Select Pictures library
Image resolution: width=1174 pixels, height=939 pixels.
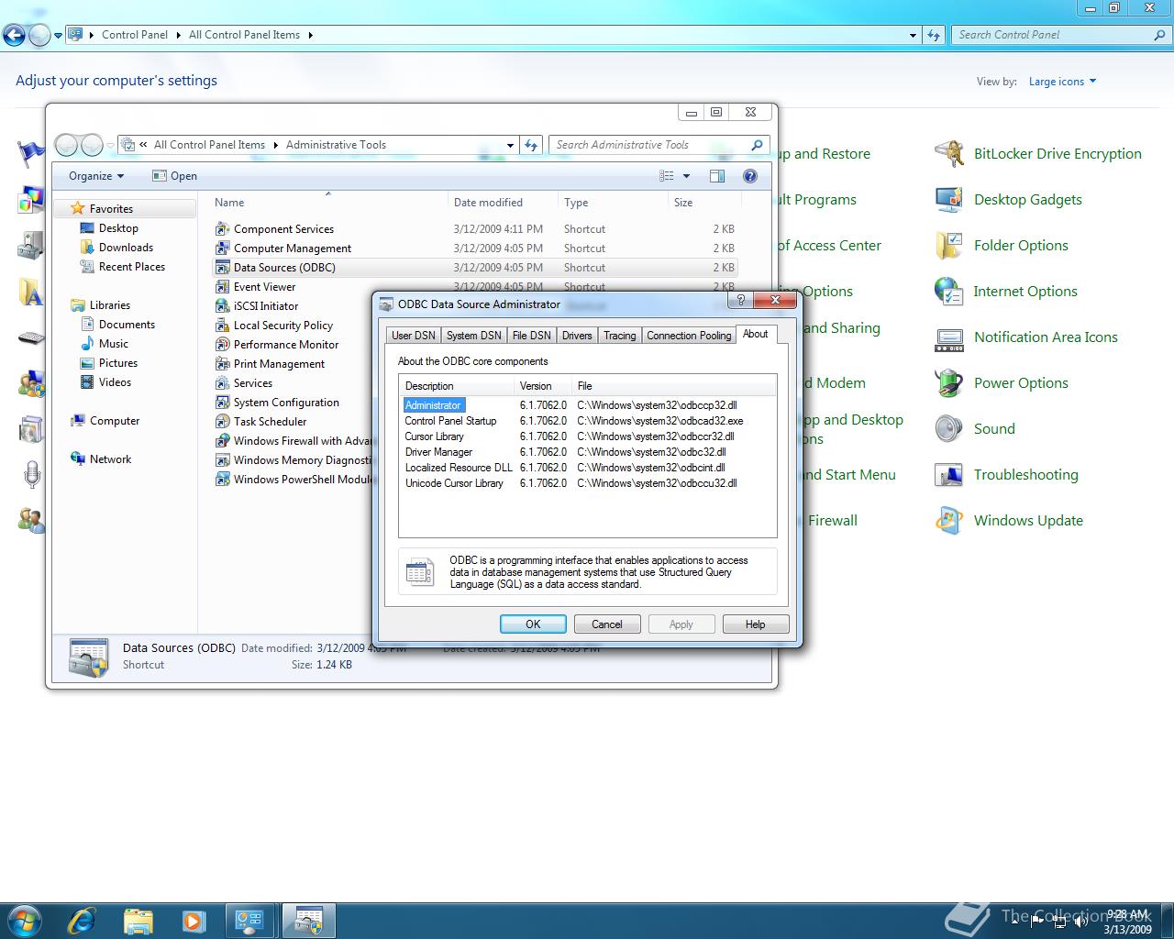(118, 363)
